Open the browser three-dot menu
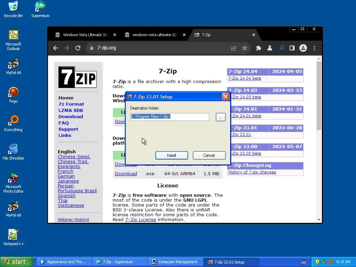 point(314,48)
